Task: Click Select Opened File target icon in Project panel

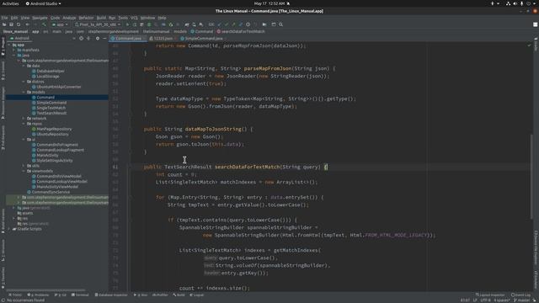Action: point(81,39)
